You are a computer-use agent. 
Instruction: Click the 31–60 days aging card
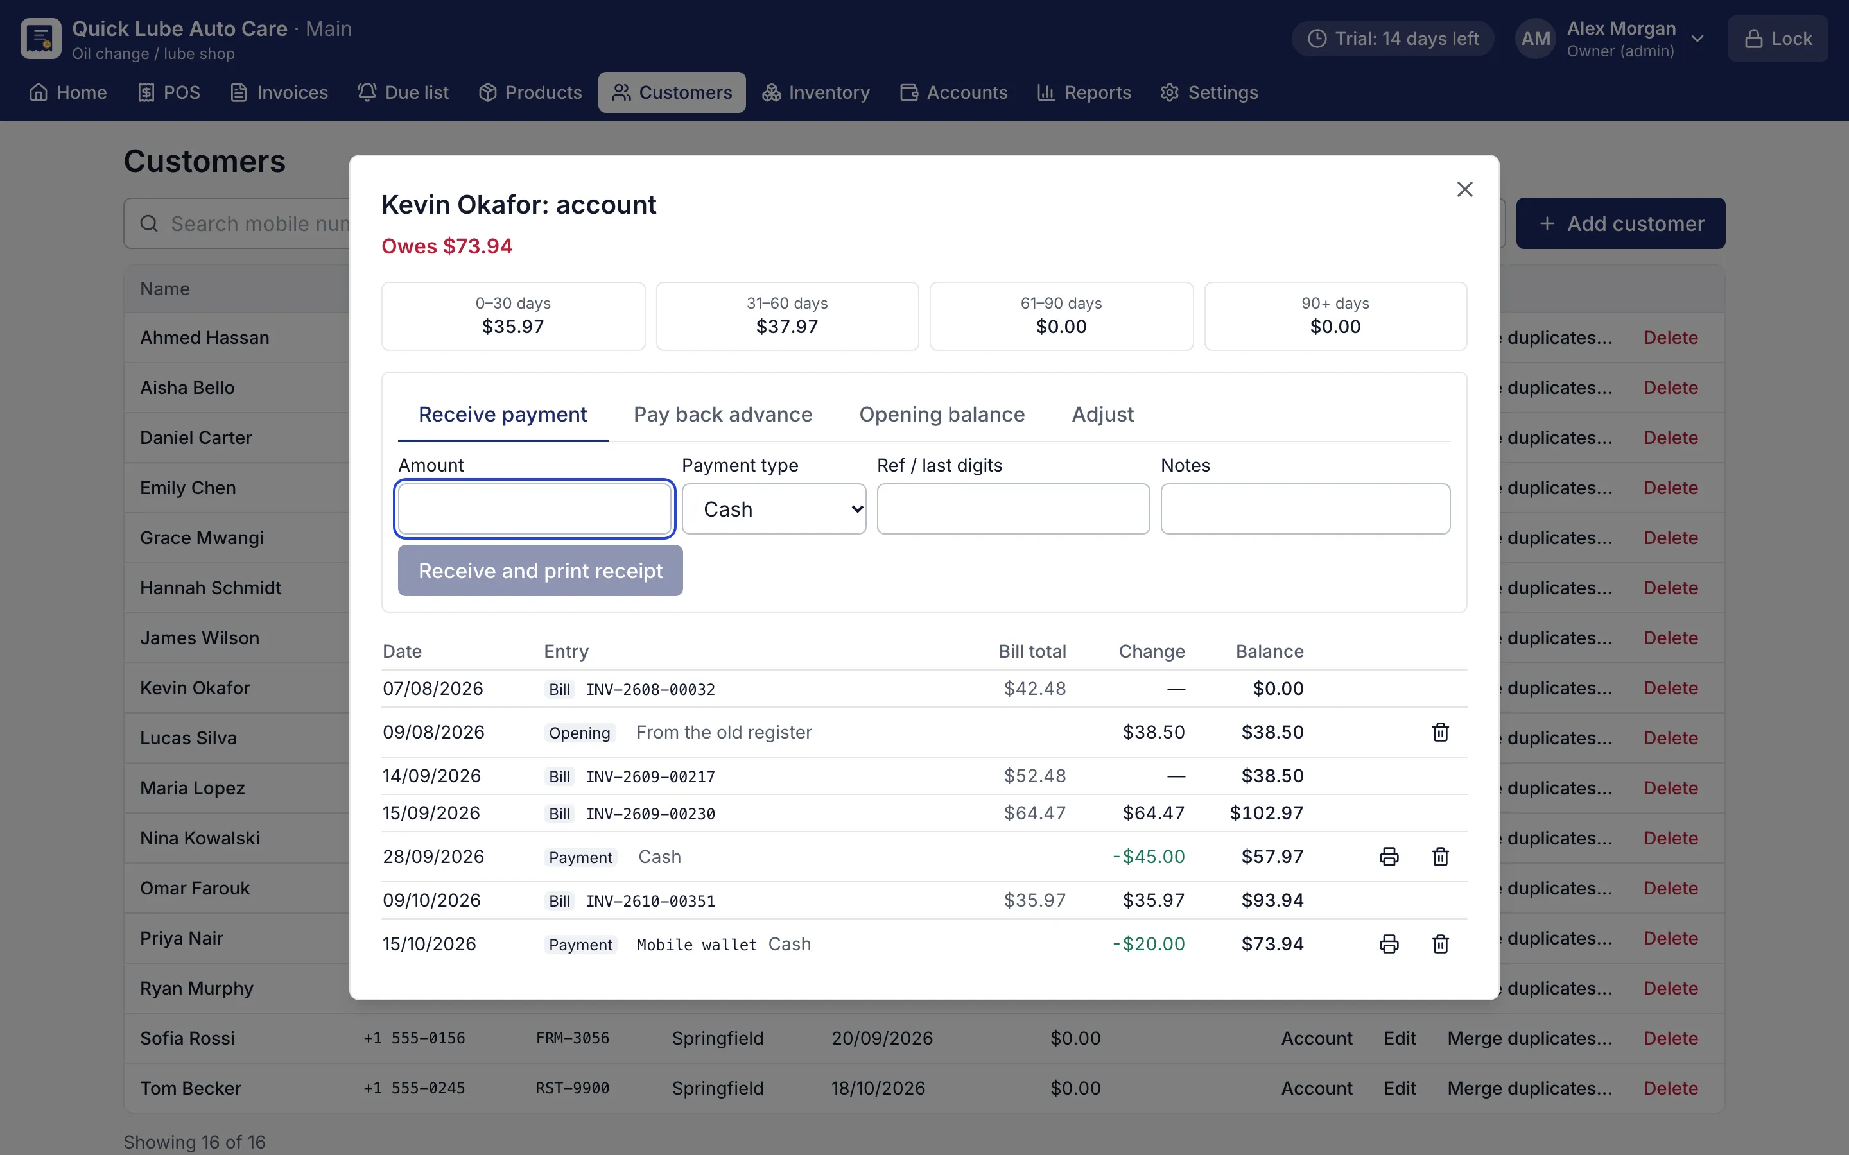(787, 316)
